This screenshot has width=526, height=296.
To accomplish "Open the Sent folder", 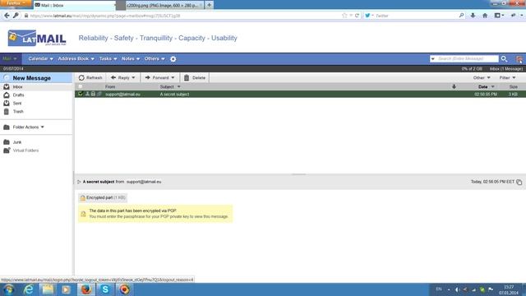I will coord(16,104).
